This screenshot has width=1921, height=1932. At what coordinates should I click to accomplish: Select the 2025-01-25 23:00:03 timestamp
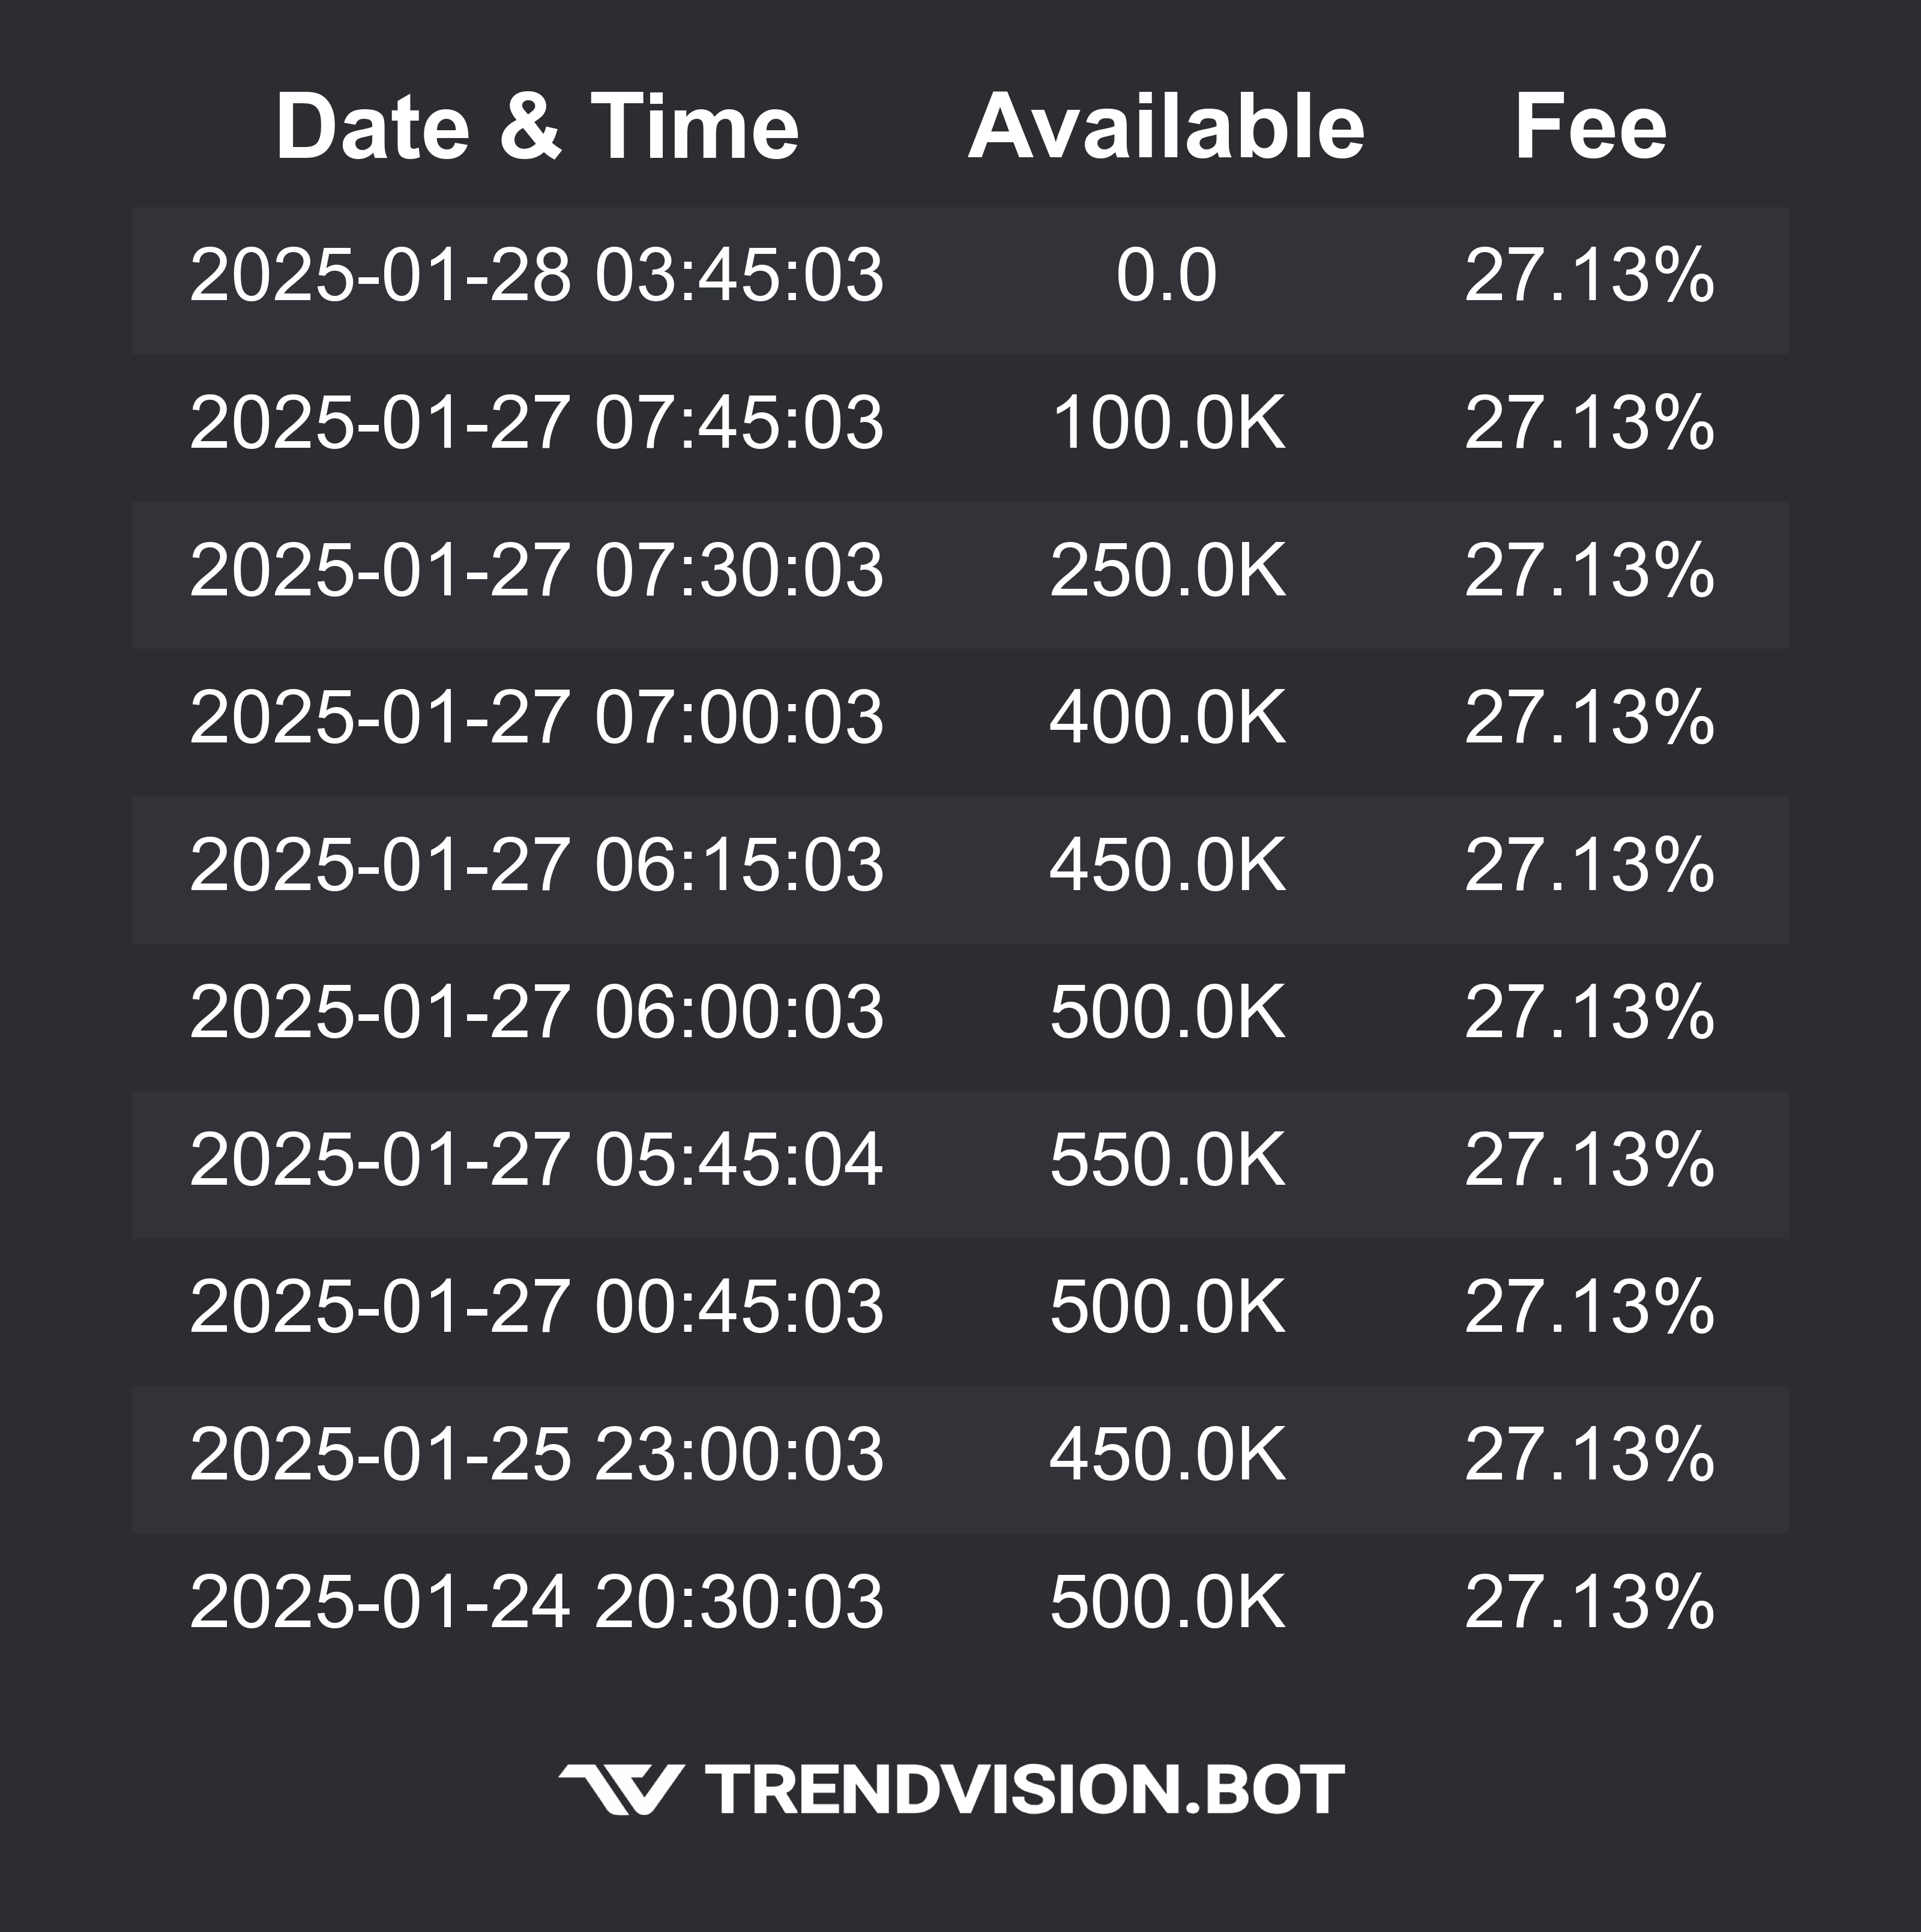coord(537,1453)
